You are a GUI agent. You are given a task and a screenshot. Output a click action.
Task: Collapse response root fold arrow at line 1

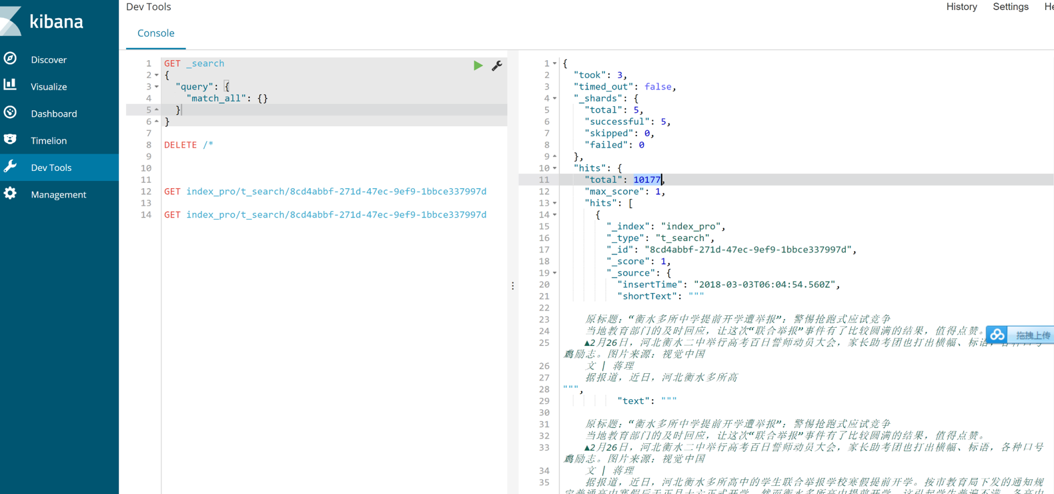pos(554,63)
